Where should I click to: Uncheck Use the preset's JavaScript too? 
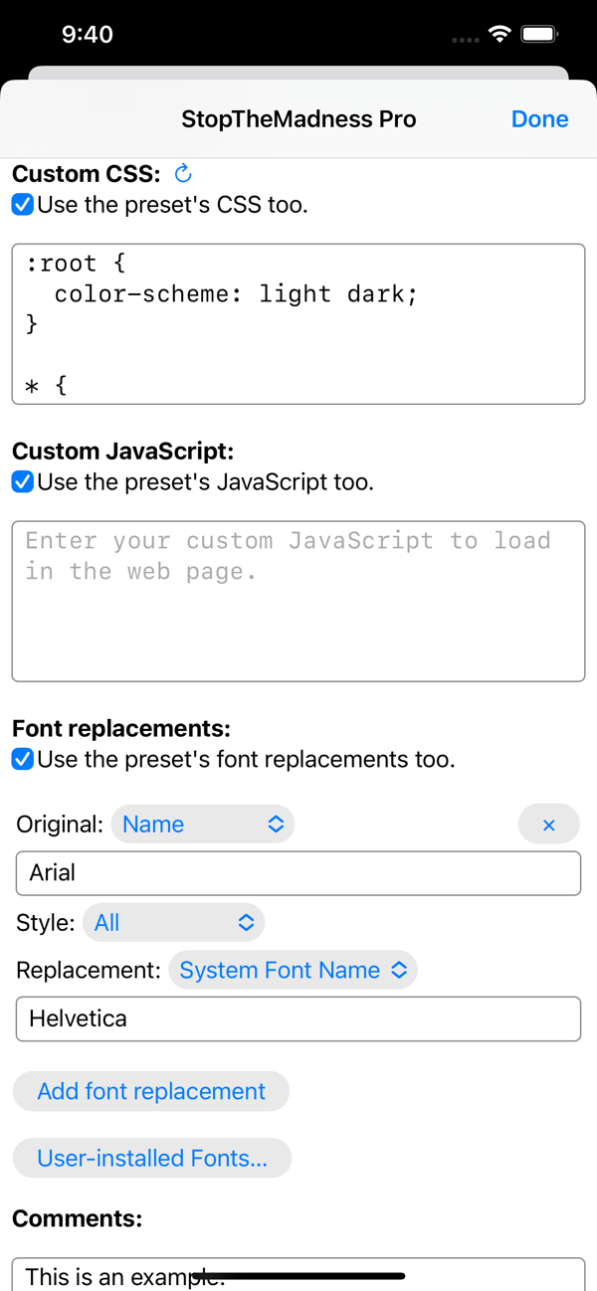point(22,482)
